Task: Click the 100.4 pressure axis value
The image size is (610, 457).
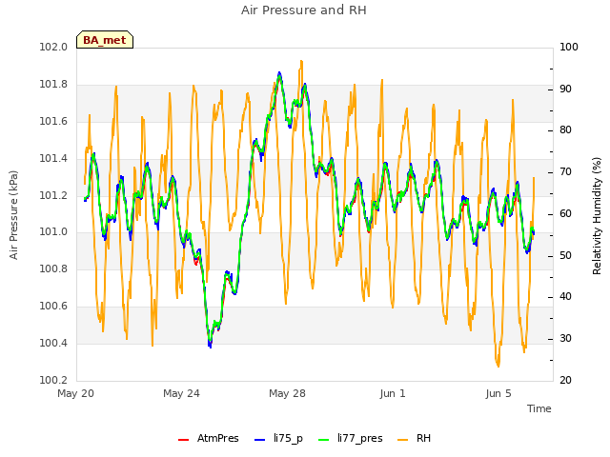Action: click(x=53, y=343)
